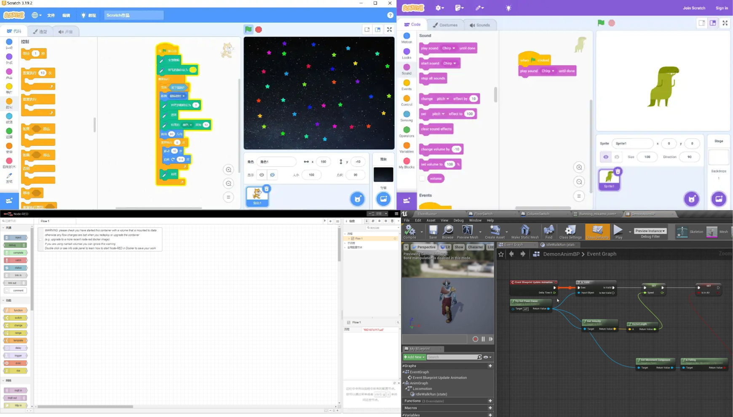Pause the Unreal animation preview

tap(483, 339)
